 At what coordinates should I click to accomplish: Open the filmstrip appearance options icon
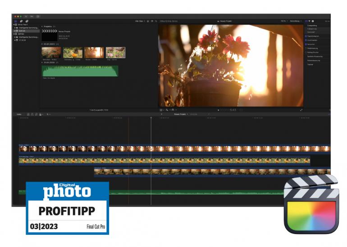pos(152,21)
